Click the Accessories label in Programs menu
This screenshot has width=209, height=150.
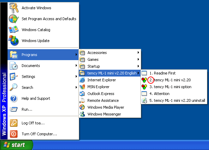[97, 53]
